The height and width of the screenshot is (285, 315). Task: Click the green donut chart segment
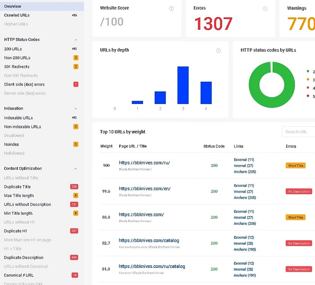272,85
